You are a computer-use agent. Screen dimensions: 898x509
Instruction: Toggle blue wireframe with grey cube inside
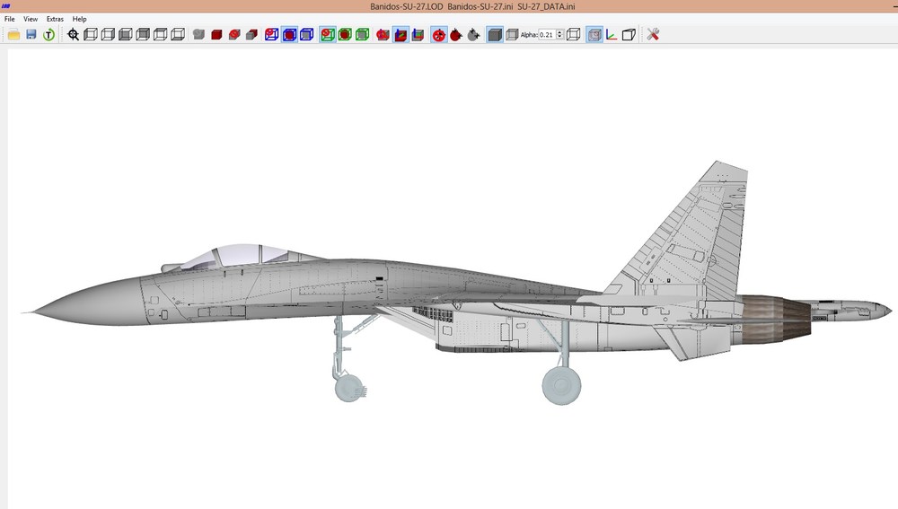[x=307, y=34]
